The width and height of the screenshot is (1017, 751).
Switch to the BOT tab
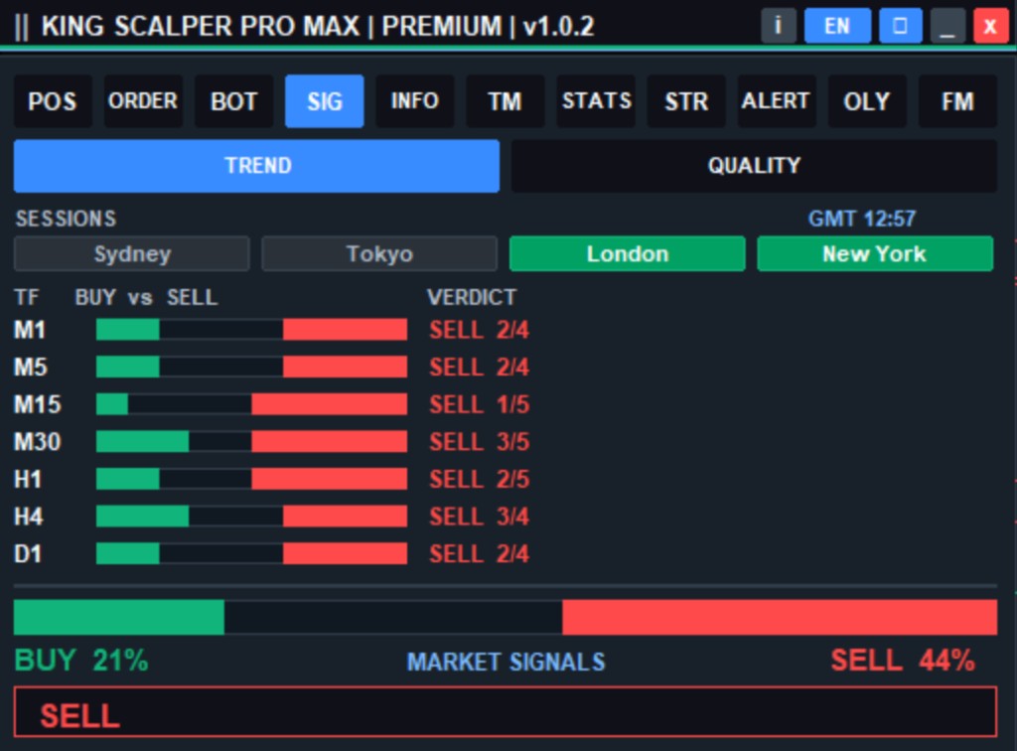pos(233,101)
